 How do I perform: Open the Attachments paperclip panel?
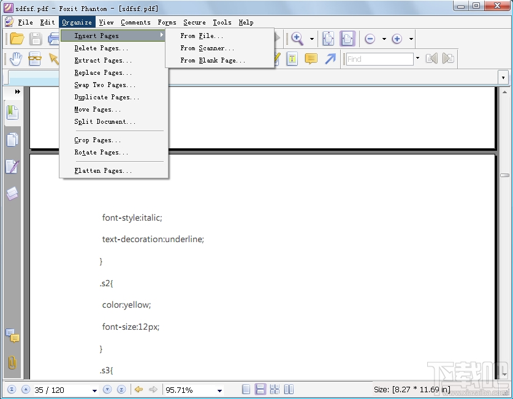[x=12, y=362]
